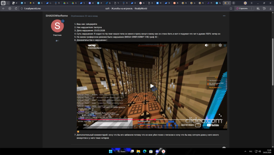This screenshot has height=155, width=274.
Task: Click the line 'Ник нарушителя: tarotyna'
Action: [x=89, y=27]
